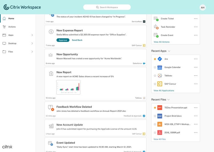The image size is (214, 152).
Task: Open Apps in the sidebar
Action: (x=18, y=35)
